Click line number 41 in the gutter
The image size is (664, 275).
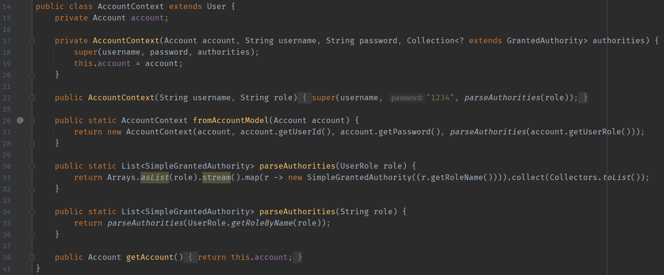[x=6, y=269]
